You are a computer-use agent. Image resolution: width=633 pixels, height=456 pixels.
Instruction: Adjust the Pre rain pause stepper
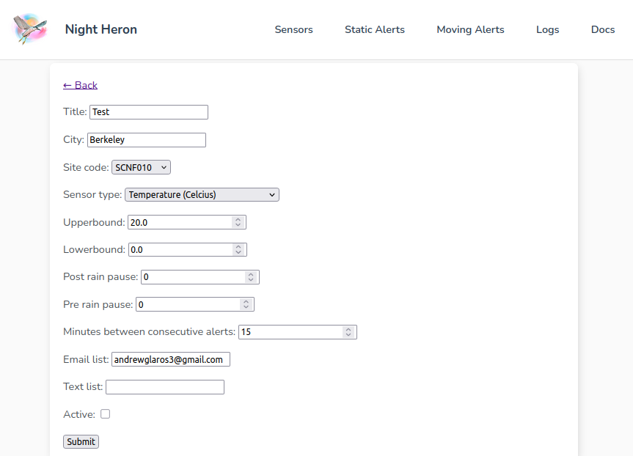point(246,304)
